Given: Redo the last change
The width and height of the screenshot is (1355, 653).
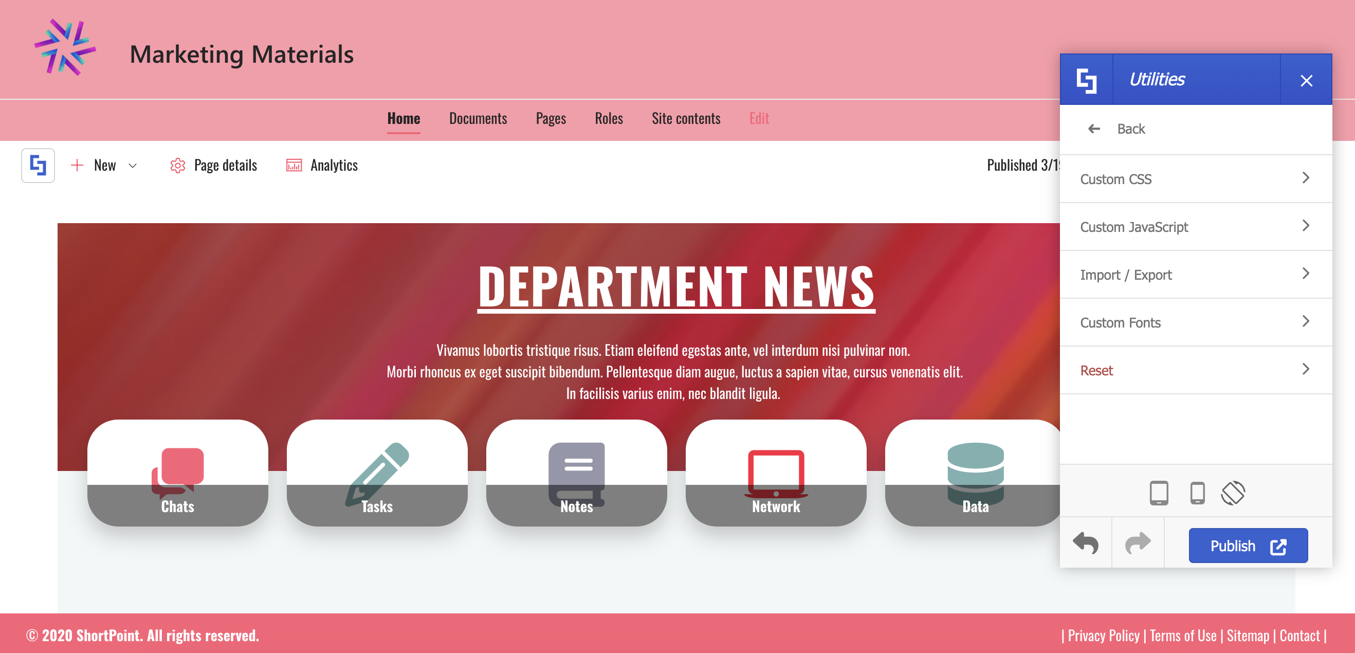Looking at the screenshot, I should click(1138, 543).
